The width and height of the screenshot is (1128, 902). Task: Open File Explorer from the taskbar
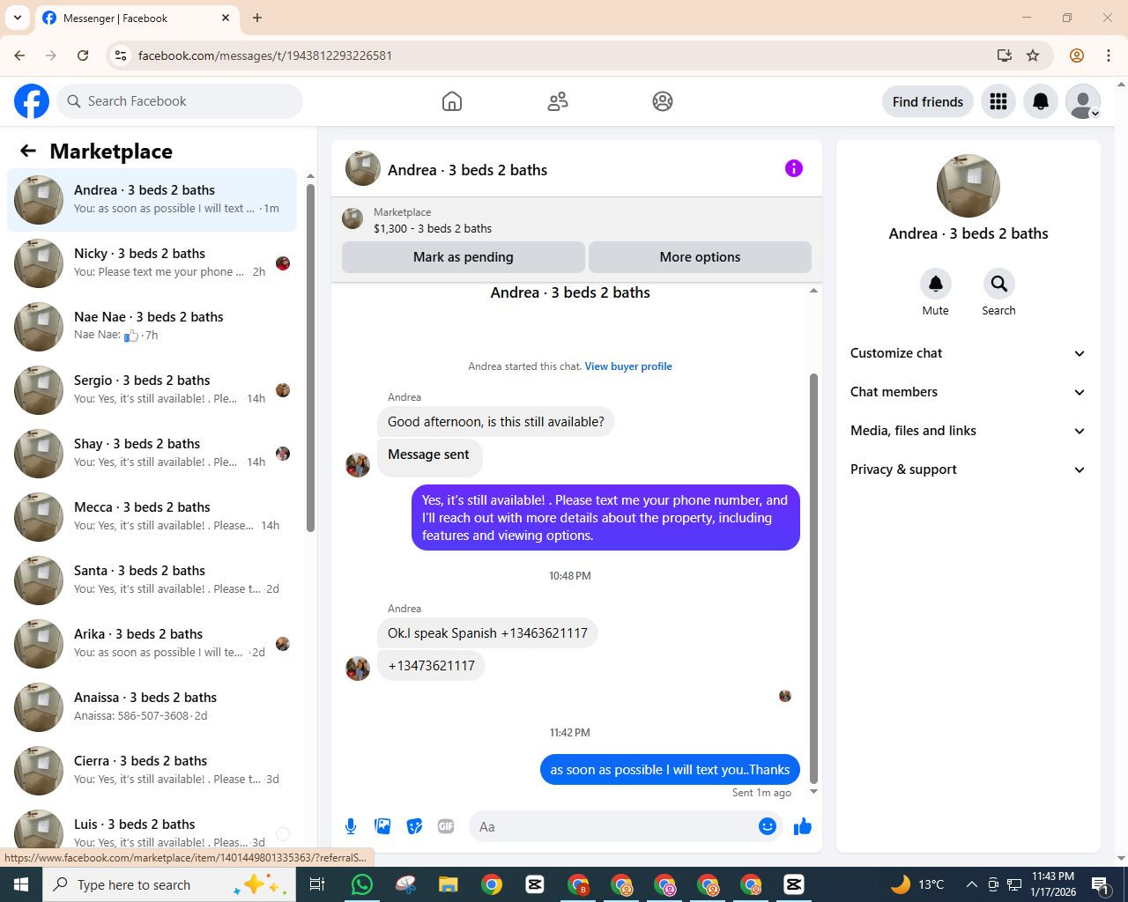pos(449,884)
